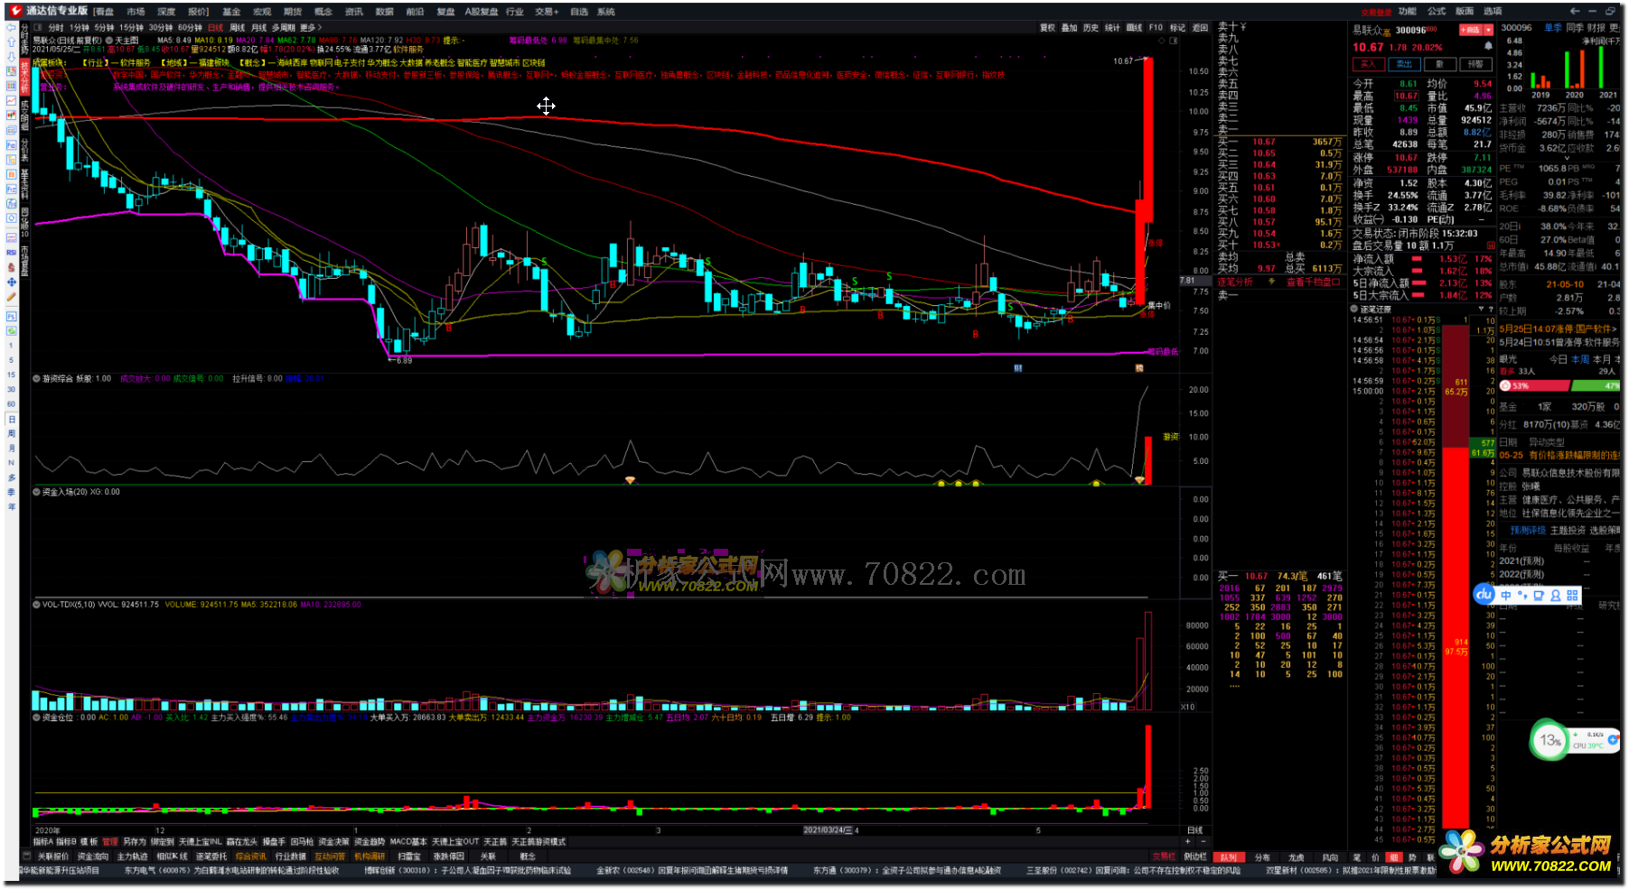Viewport: 1629px width, 889px height.
Task: Click the up arrow sidebar icon
Action: 11,42
